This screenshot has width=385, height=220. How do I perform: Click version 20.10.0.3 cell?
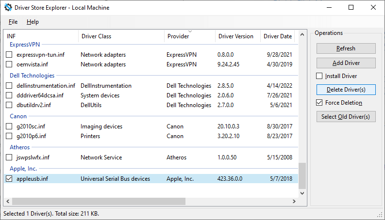pos(228,126)
